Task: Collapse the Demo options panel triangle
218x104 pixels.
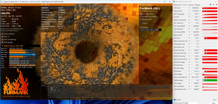Action: (x=141, y=5)
